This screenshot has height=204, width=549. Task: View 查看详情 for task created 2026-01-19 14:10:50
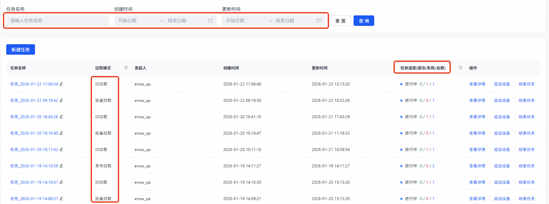[477, 182]
